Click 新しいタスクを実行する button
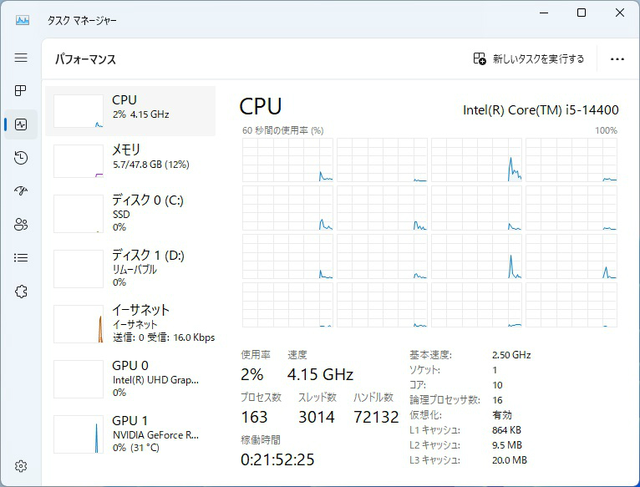The height and width of the screenshot is (487, 640). pyautogui.click(x=529, y=59)
